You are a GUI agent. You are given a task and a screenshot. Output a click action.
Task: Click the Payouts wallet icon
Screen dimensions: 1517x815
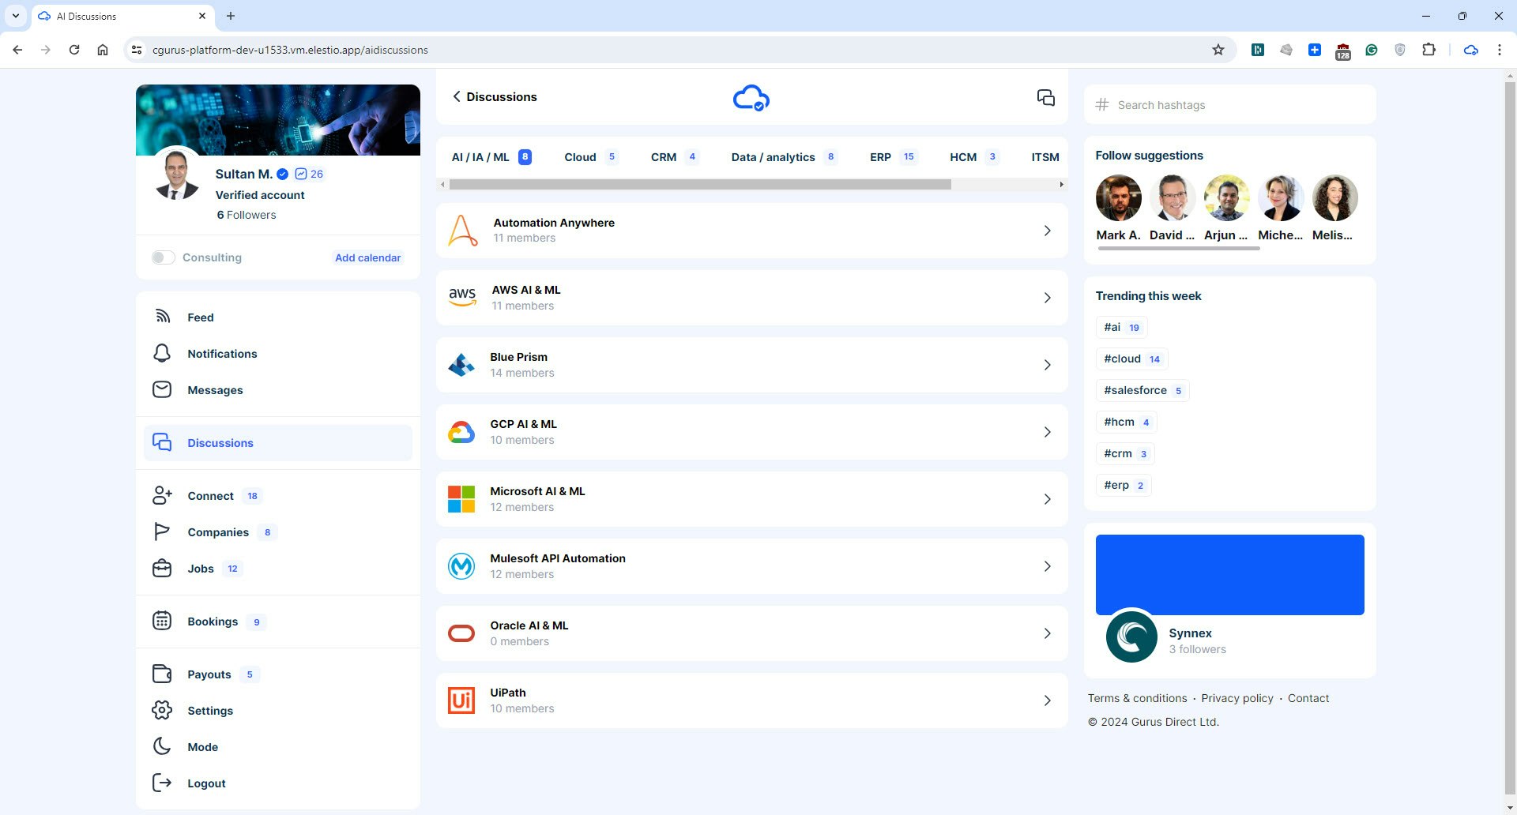coord(162,674)
